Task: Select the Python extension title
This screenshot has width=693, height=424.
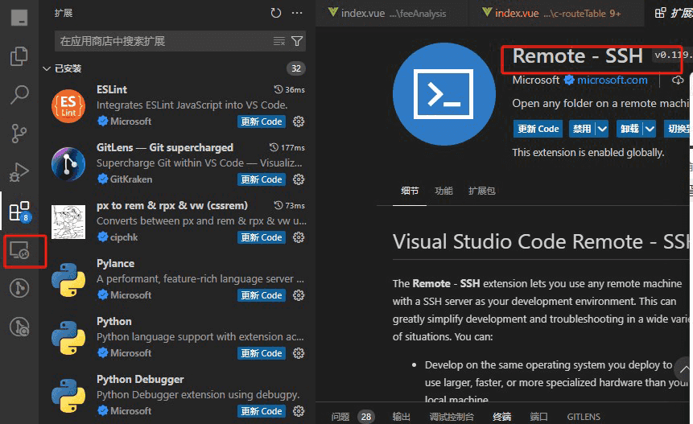Action: (114, 321)
